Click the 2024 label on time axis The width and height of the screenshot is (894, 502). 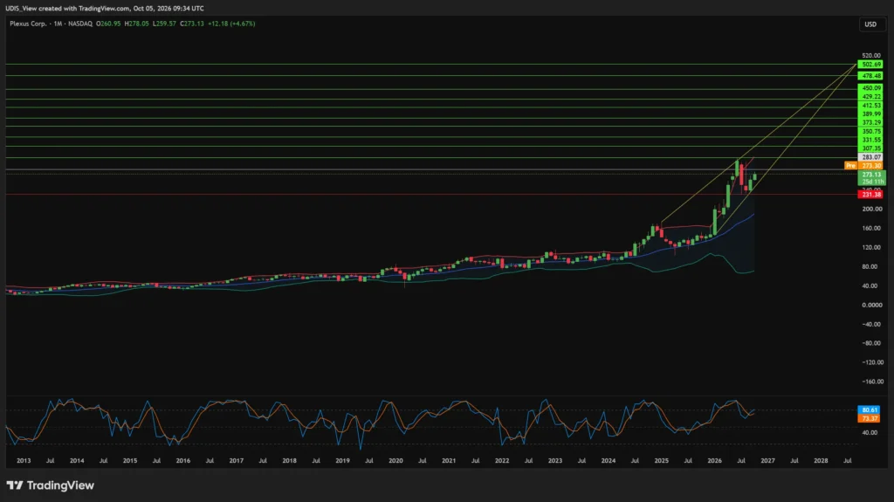pos(609,461)
